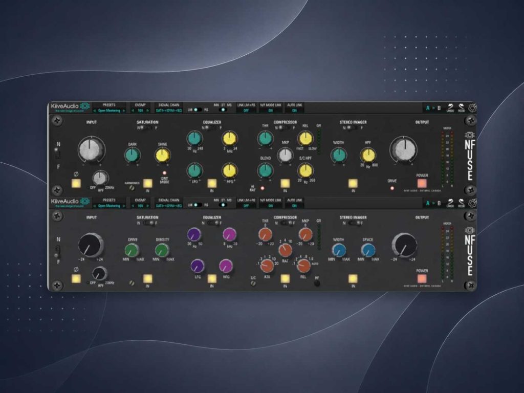Click Drive knob in bottom Saturation

[132, 250]
